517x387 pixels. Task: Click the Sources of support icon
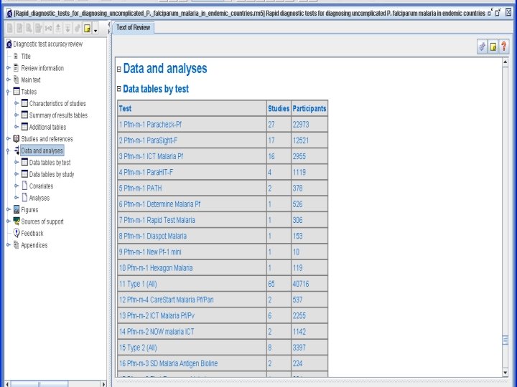[x=17, y=221]
